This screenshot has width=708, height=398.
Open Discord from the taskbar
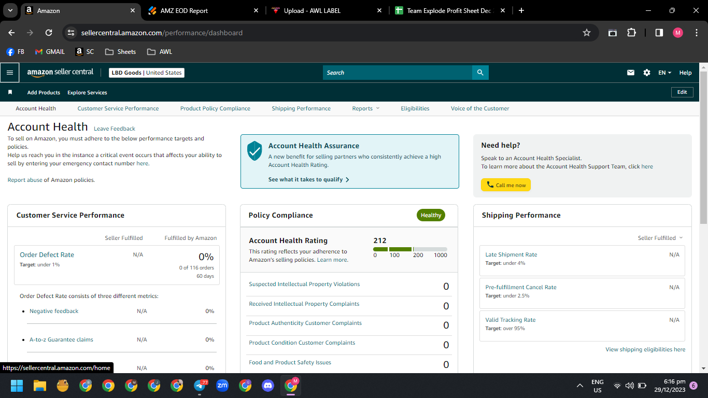point(268,386)
